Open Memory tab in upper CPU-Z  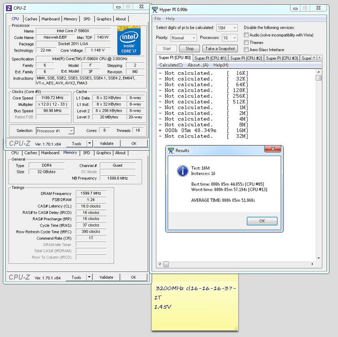[x=70, y=19]
